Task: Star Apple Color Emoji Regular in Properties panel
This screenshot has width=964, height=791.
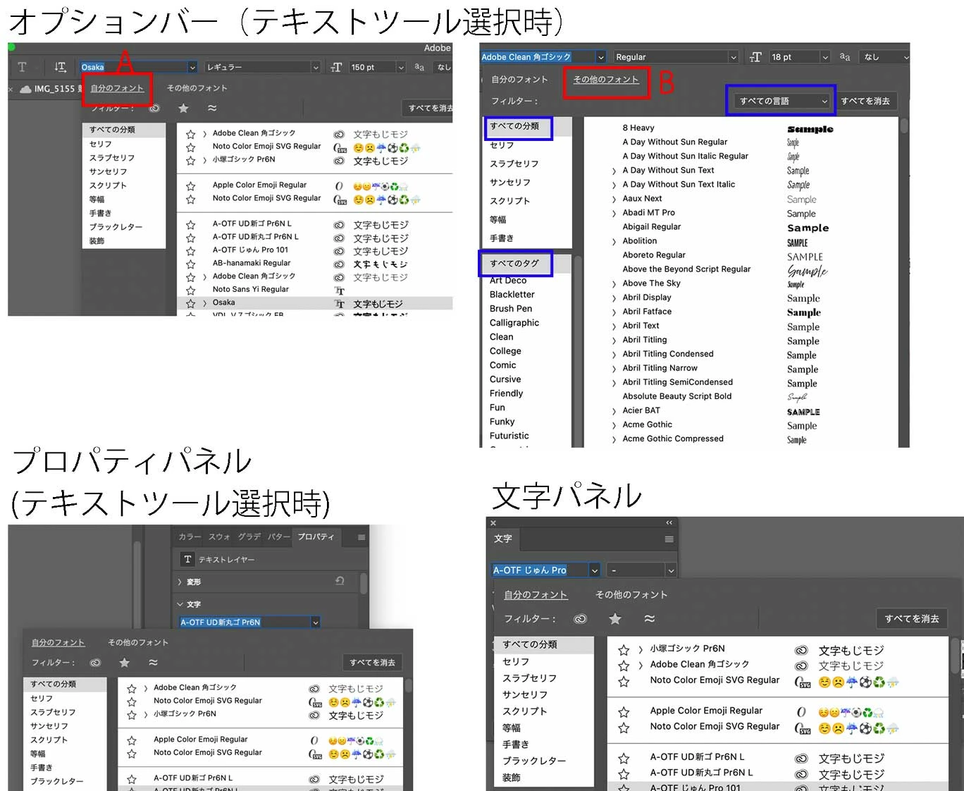Action: tap(132, 740)
